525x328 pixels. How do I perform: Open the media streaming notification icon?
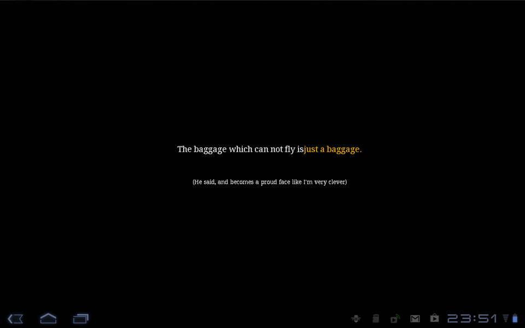[x=395, y=318]
